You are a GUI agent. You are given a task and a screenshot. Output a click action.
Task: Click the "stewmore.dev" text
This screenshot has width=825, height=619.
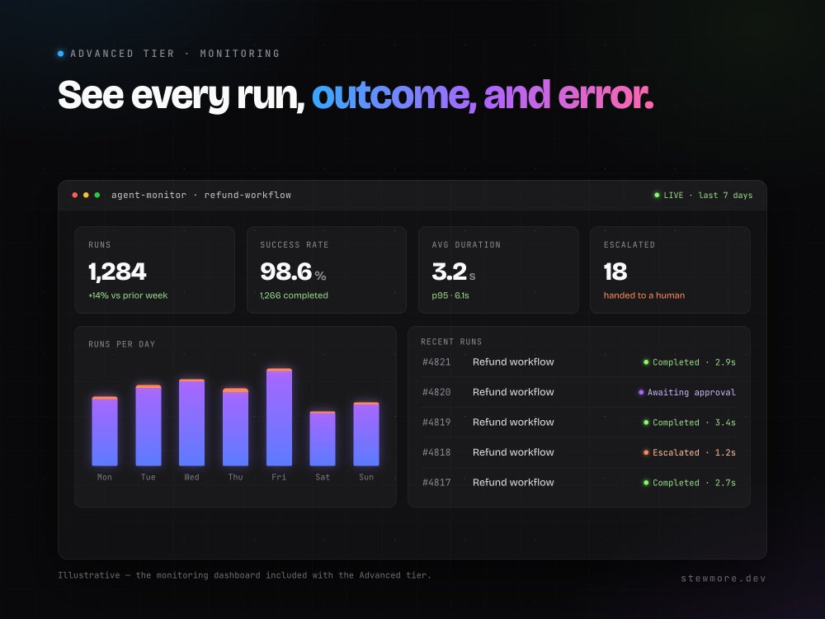(x=724, y=578)
